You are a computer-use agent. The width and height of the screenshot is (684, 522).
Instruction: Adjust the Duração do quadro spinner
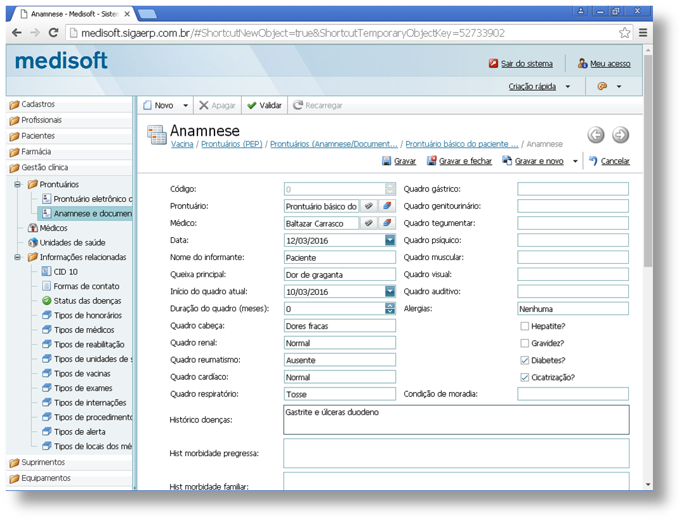coord(390,308)
